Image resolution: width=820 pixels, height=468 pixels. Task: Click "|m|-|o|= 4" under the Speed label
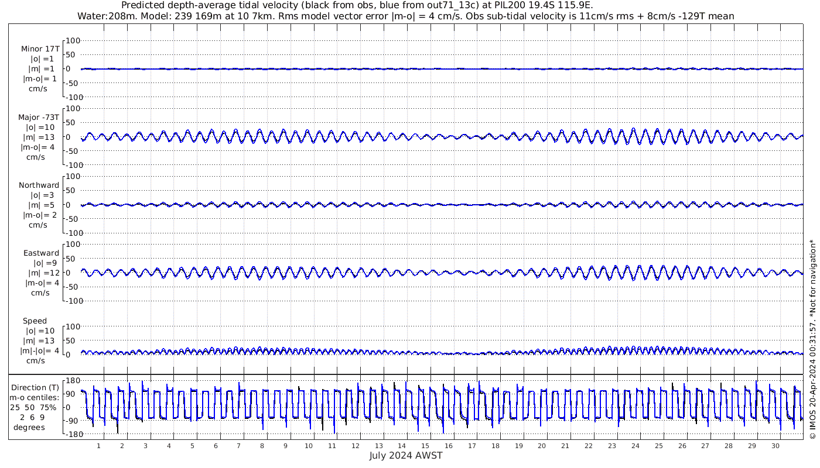[40, 351]
